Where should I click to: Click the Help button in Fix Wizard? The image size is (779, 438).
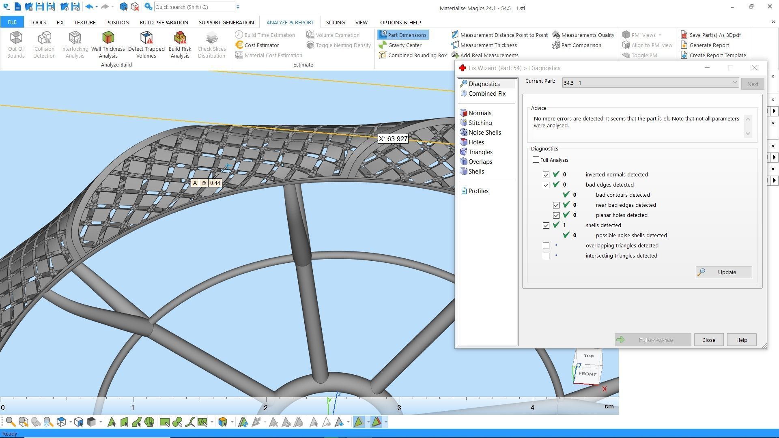[x=741, y=340]
